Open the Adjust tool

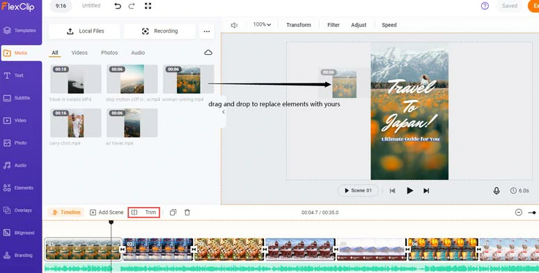coord(359,25)
